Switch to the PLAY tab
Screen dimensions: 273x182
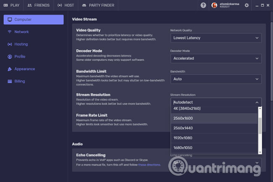coord(11,5)
